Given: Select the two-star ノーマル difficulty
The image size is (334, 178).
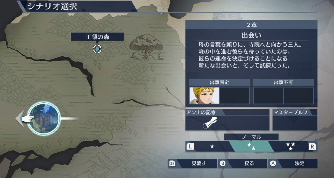Looking at the screenshot, I should (x=251, y=146).
